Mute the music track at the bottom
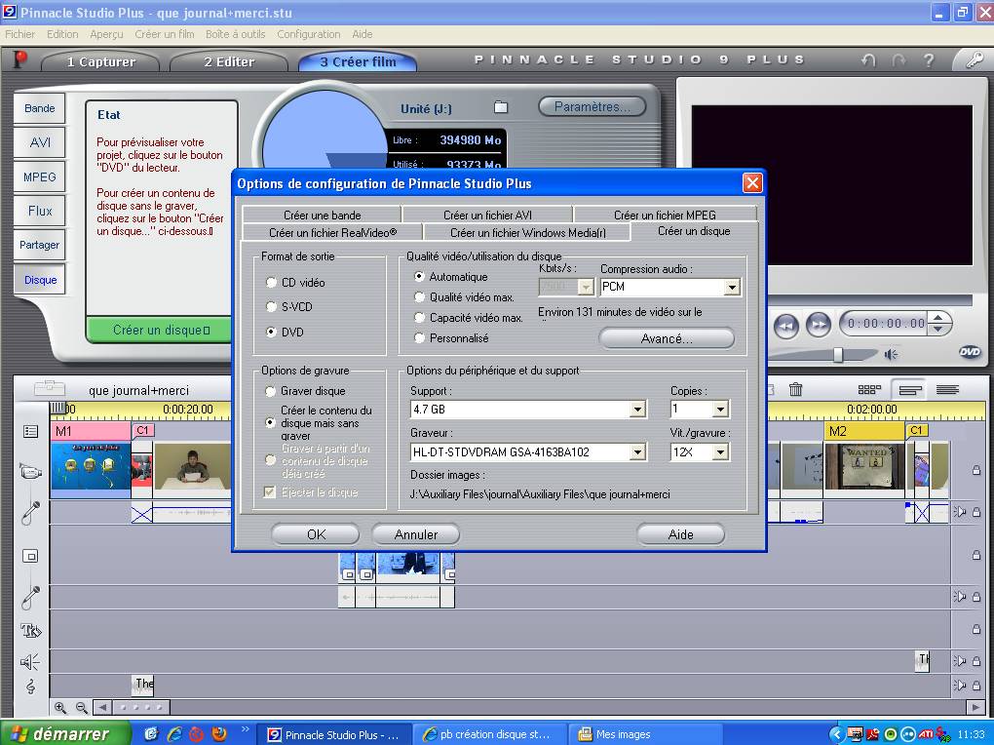The width and height of the screenshot is (994, 745). [961, 686]
